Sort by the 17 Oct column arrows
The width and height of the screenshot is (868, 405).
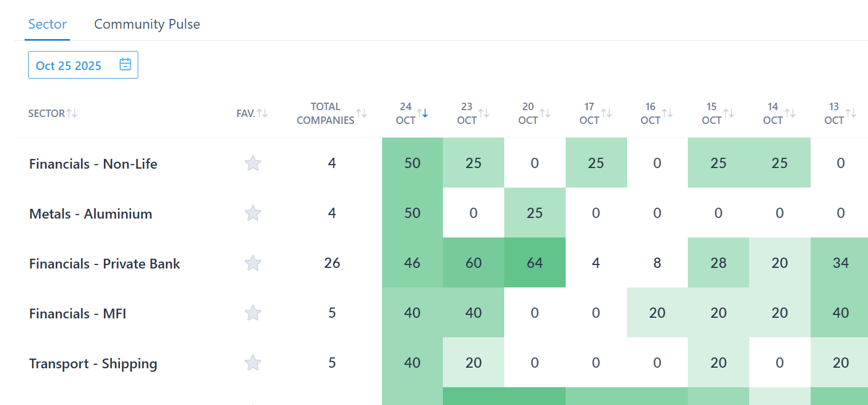coord(606,113)
